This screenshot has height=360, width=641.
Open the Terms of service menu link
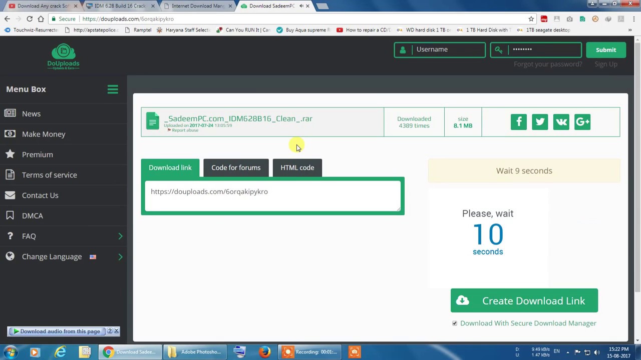[x=50, y=175]
